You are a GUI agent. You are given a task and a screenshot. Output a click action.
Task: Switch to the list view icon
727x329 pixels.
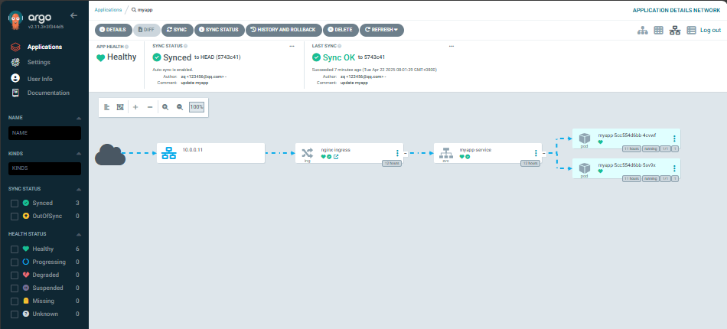click(691, 30)
